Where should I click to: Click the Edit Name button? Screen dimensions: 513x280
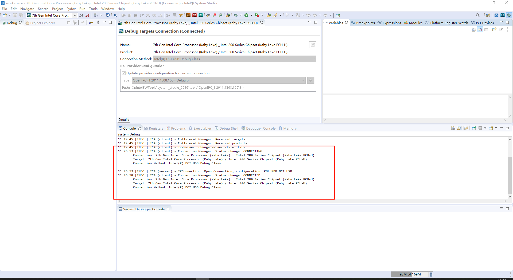point(312,45)
